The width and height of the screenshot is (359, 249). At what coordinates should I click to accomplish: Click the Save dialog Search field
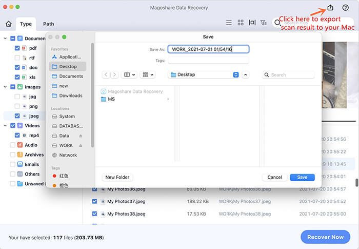[x=288, y=75]
